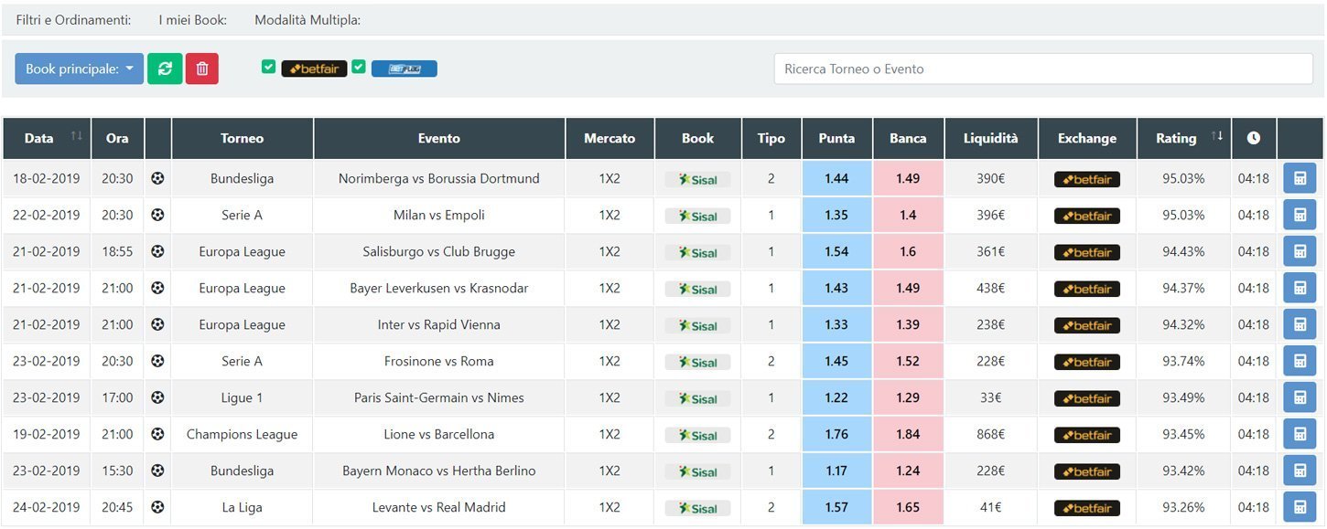The width and height of the screenshot is (1327, 529).
Task: Click Sisal book for Salisburgo vs Club Brugge
Action: pyautogui.click(x=697, y=252)
